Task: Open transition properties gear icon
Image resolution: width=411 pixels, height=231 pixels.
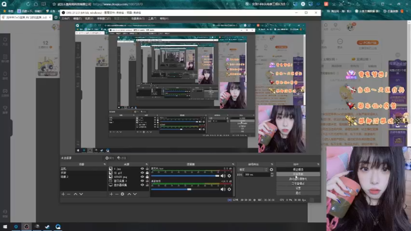Action: 271,170
